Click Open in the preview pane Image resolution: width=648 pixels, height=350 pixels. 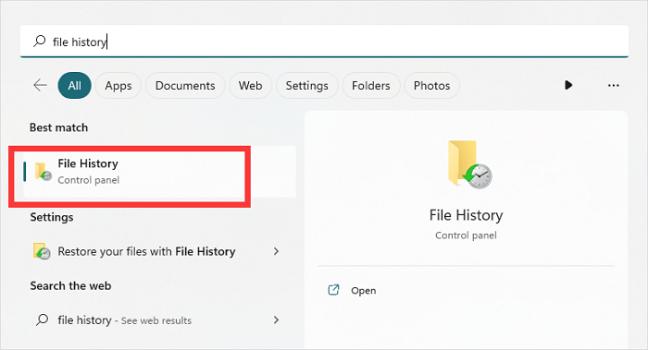click(363, 291)
